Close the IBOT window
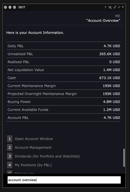Screen dimensions: 130x192 pyautogui.click(x=5, y=7)
